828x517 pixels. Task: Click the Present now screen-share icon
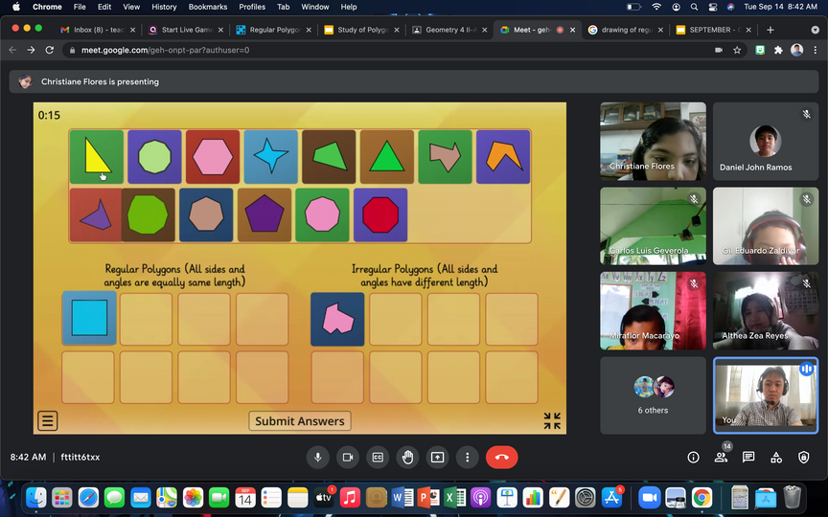coord(437,458)
